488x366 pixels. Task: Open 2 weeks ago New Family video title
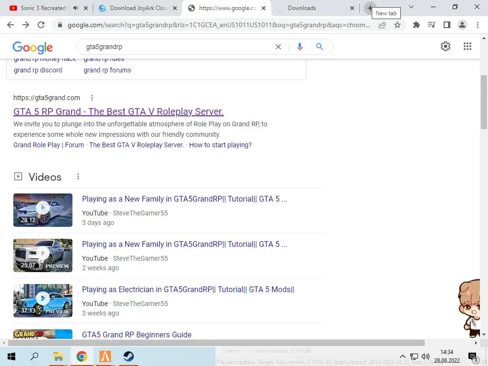[184, 244]
